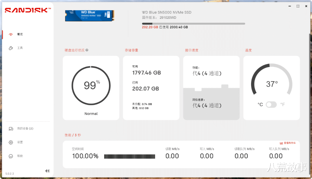Click the '存储容量' heading

[x=131, y=50]
